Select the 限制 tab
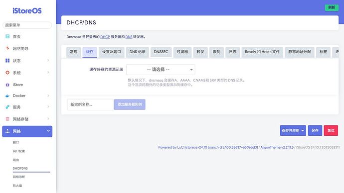Image resolution: width=344 pixels, height=193 pixels. (x=216, y=52)
